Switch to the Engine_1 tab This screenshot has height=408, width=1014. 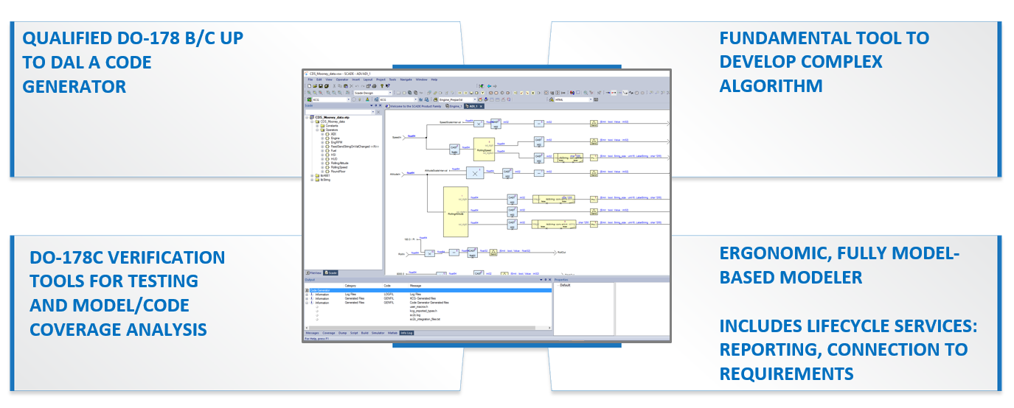454,106
